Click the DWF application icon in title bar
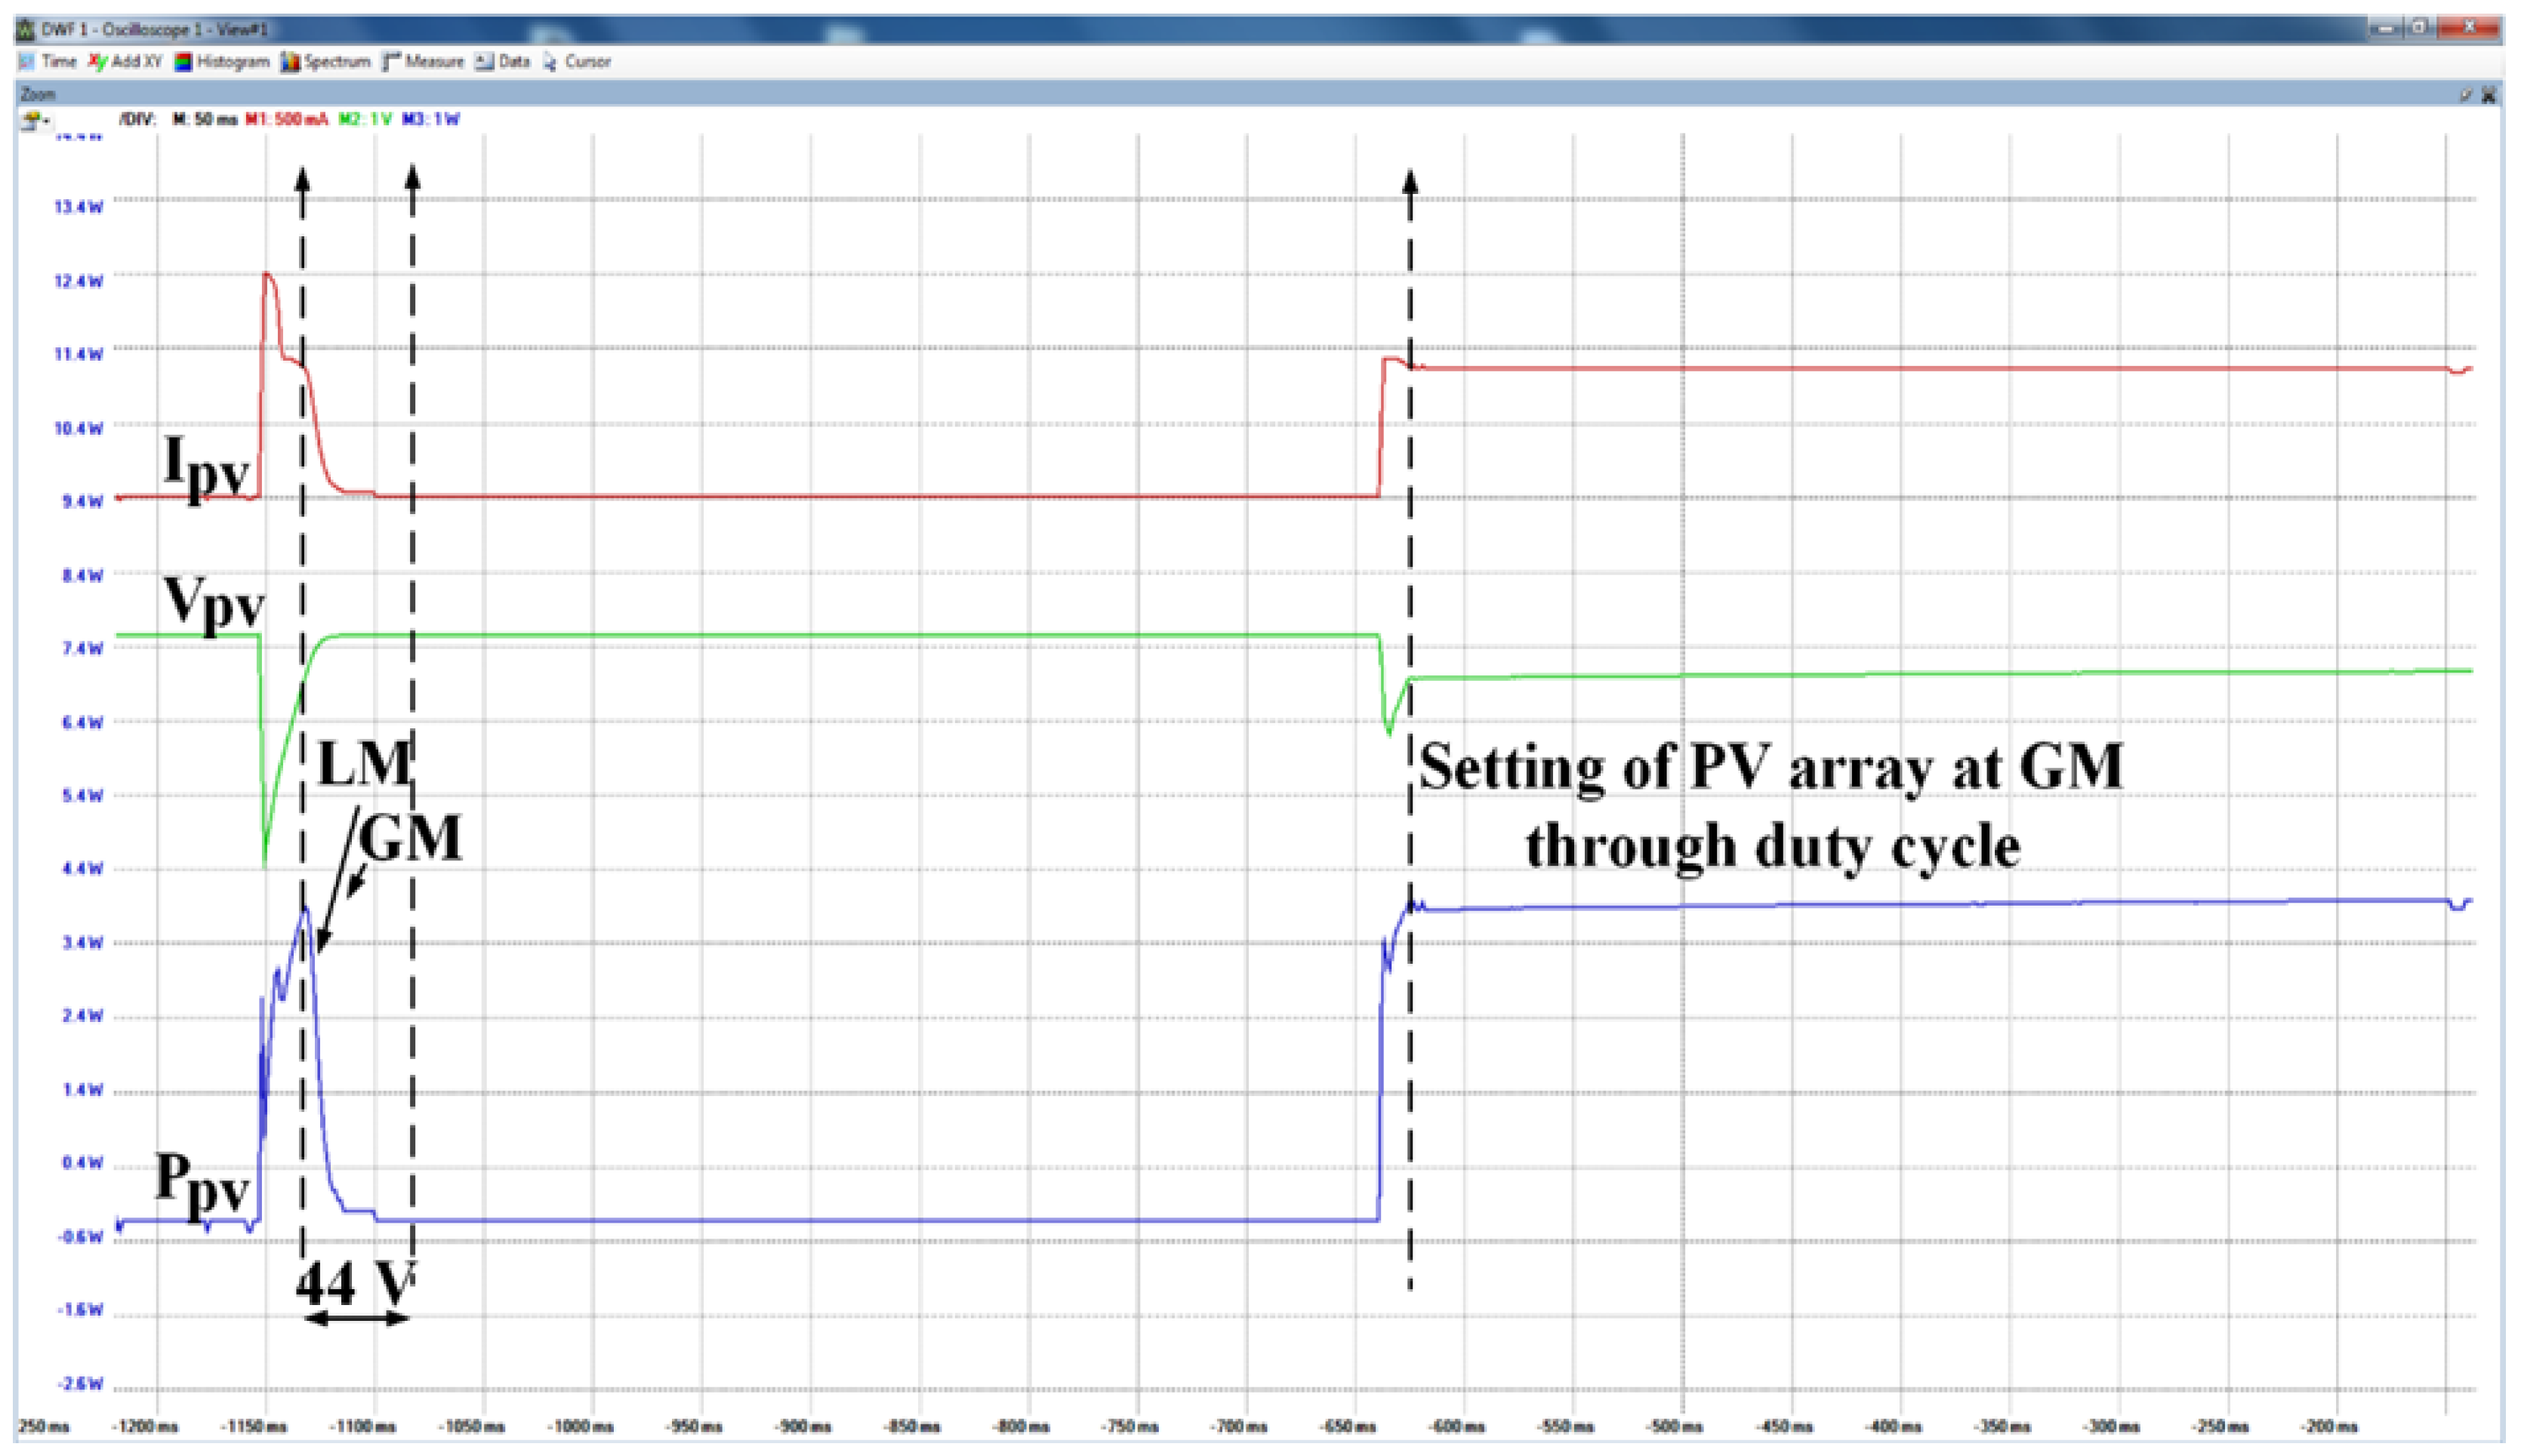This screenshot has height=1456, width=2521. pyautogui.click(x=26, y=29)
